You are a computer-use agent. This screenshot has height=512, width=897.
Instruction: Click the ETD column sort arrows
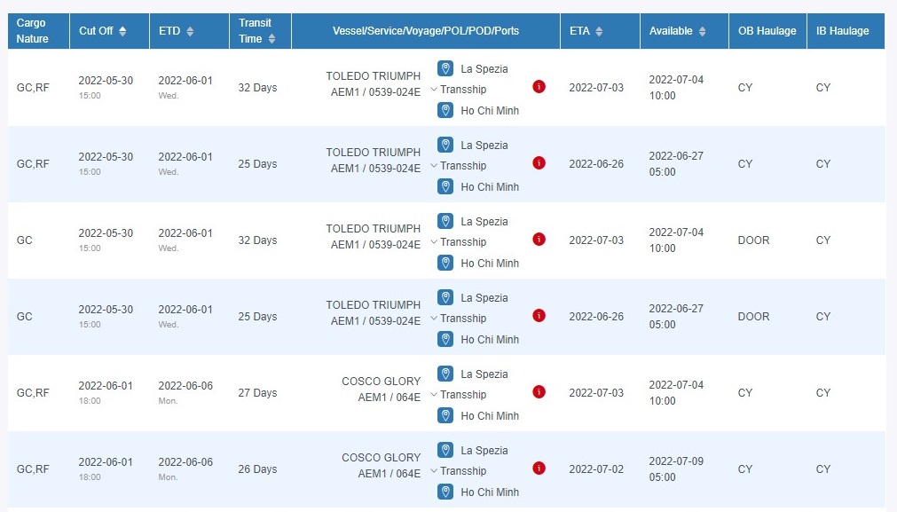pyautogui.click(x=190, y=31)
